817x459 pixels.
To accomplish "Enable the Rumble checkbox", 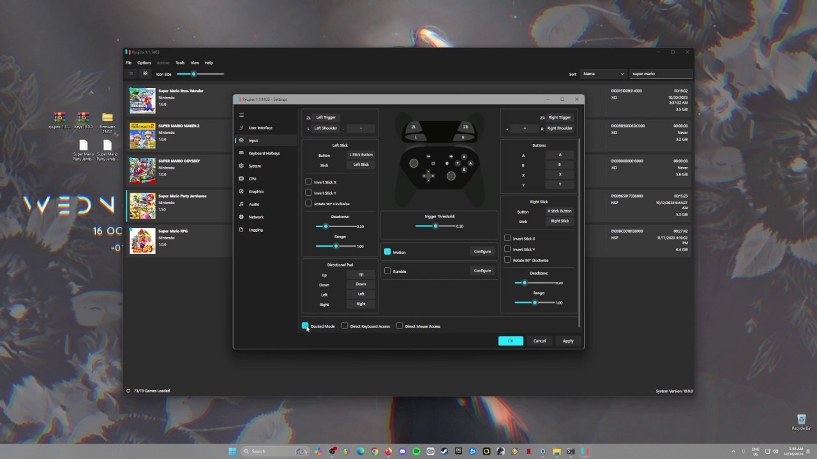I will click(x=387, y=271).
